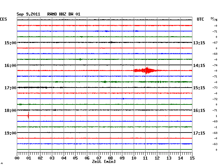Click the red spike near minute 01
This screenshot has height=167, width=219.
[x=28, y=115]
